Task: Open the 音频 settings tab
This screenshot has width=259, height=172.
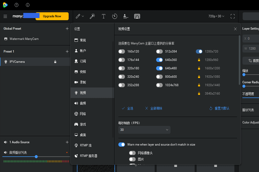Action: 92,103
